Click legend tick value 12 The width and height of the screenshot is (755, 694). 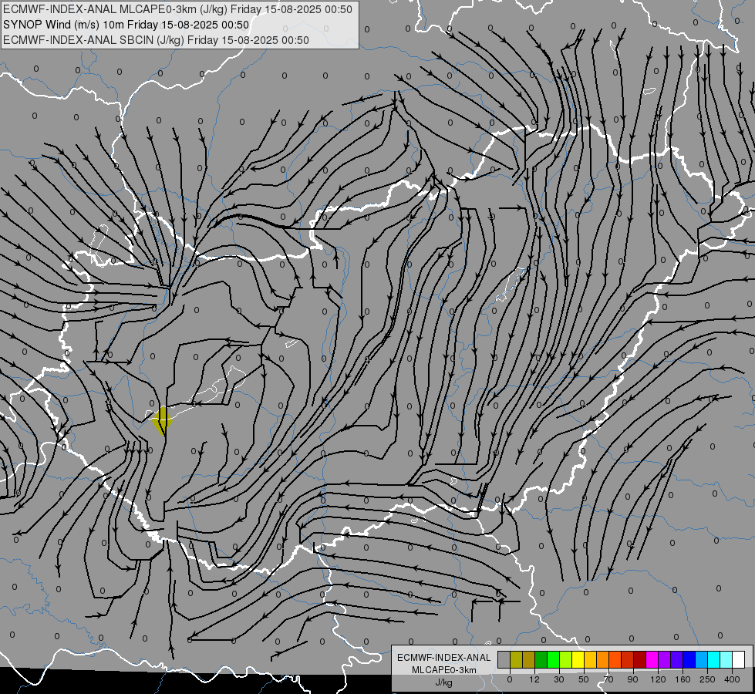(534, 679)
